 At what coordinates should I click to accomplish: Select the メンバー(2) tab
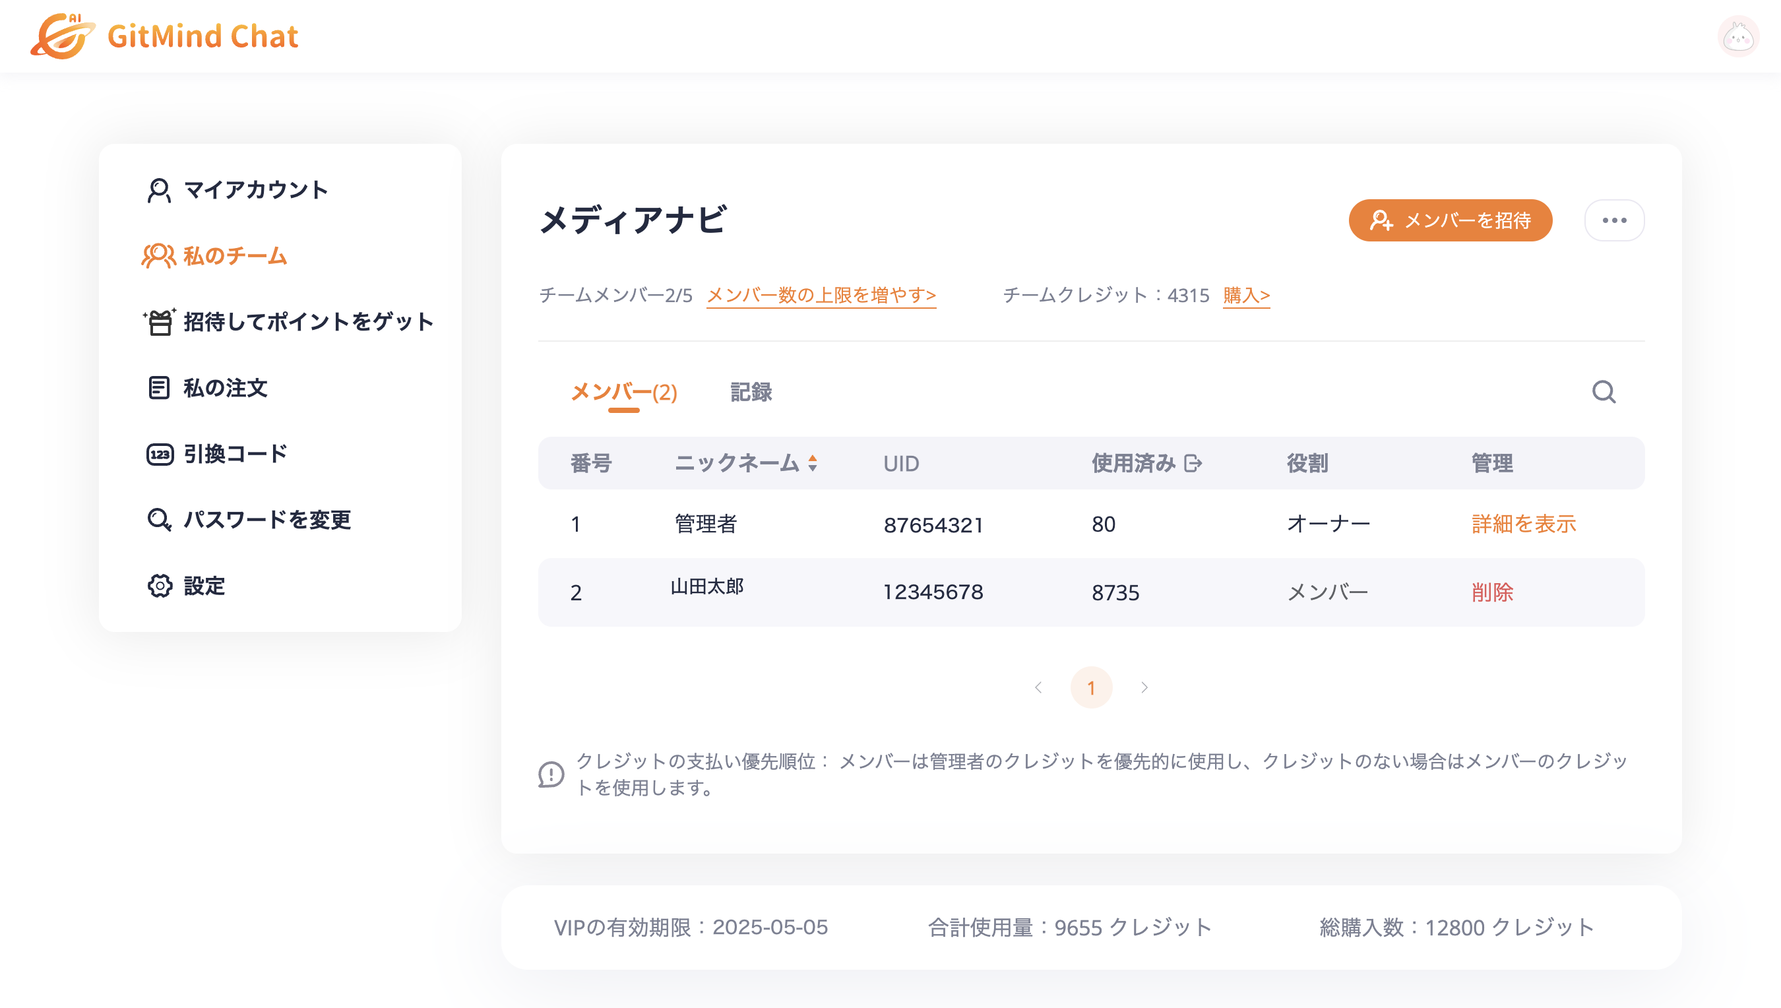point(623,392)
